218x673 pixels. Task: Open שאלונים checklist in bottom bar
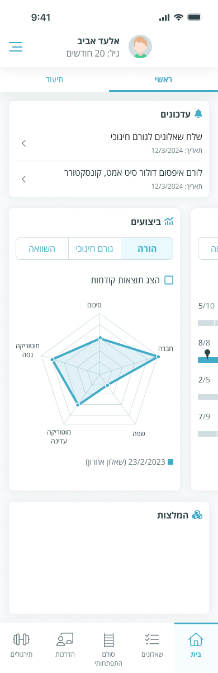(152, 639)
